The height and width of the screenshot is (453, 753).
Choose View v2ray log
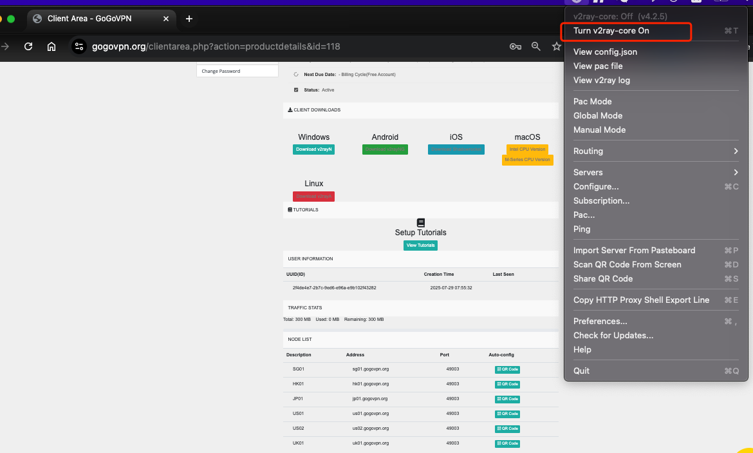[656, 80]
